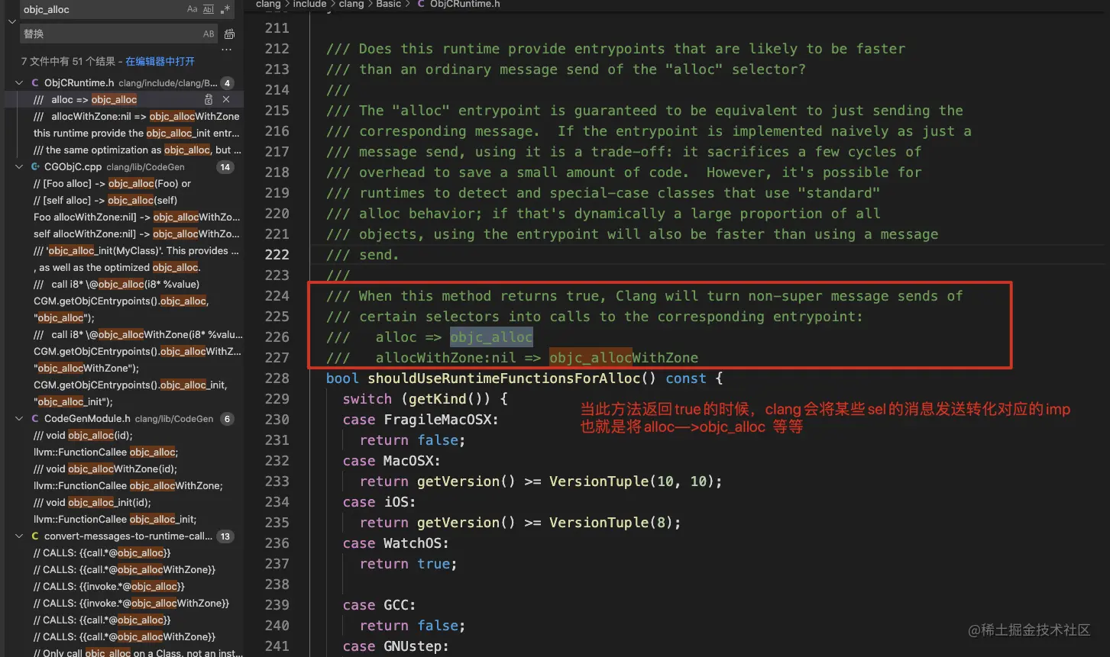
Task: Click the C file icon of ObjCRuntime.h
Action: click(x=35, y=83)
